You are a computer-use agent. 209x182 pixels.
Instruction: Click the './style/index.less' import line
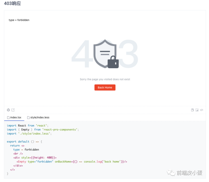29,134
